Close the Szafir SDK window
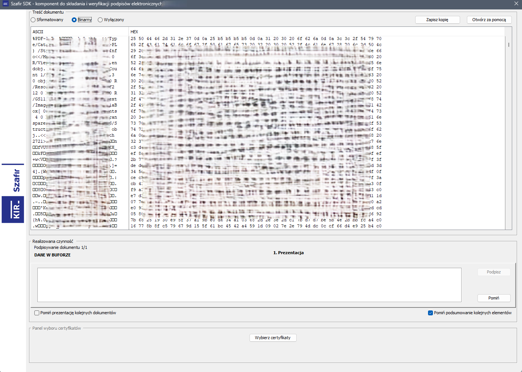522x372 pixels. [516, 4]
